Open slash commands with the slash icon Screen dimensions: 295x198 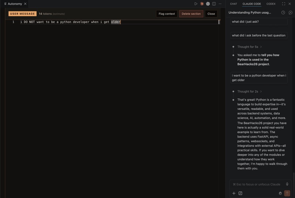240,193
